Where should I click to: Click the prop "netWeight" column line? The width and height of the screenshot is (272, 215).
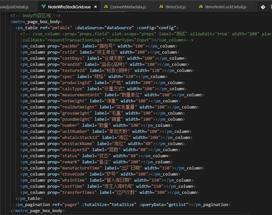tap(100, 101)
